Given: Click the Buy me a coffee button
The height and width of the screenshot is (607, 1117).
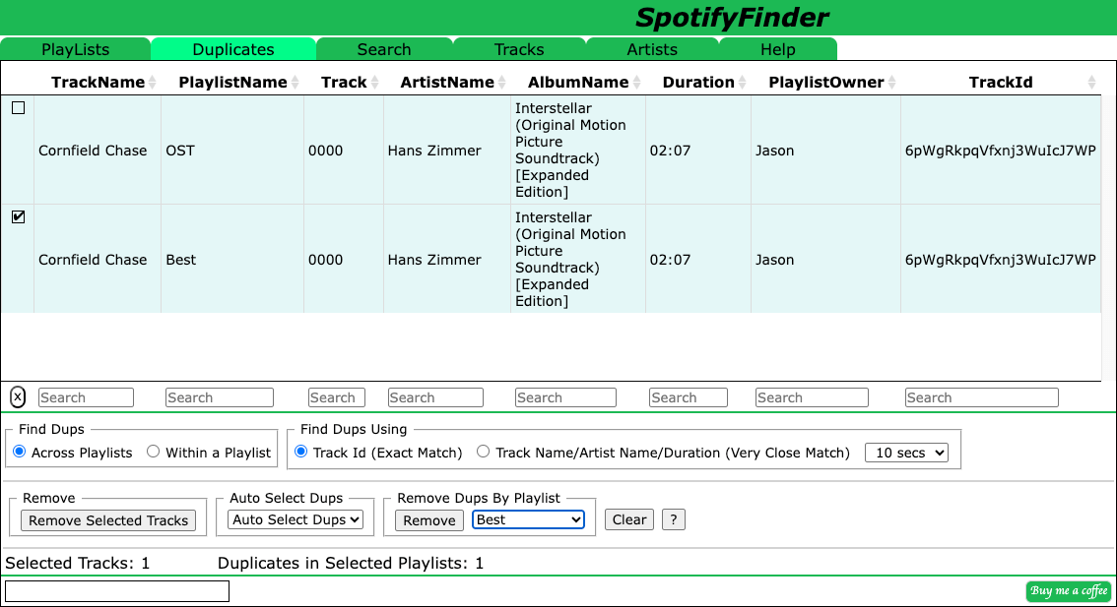Looking at the screenshot, I should click(x=1068, y=590).
